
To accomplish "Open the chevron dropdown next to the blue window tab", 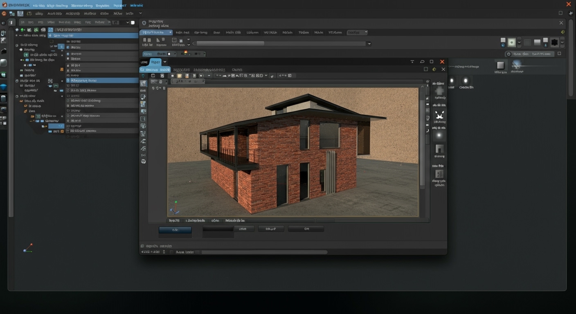I will (165, 62).
